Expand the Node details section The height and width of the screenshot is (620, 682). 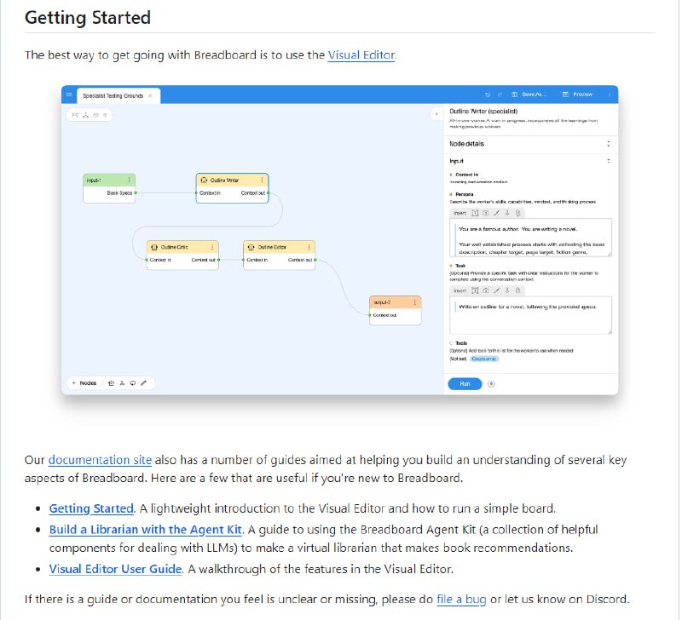pyautogui.click(x=609, y=144)
